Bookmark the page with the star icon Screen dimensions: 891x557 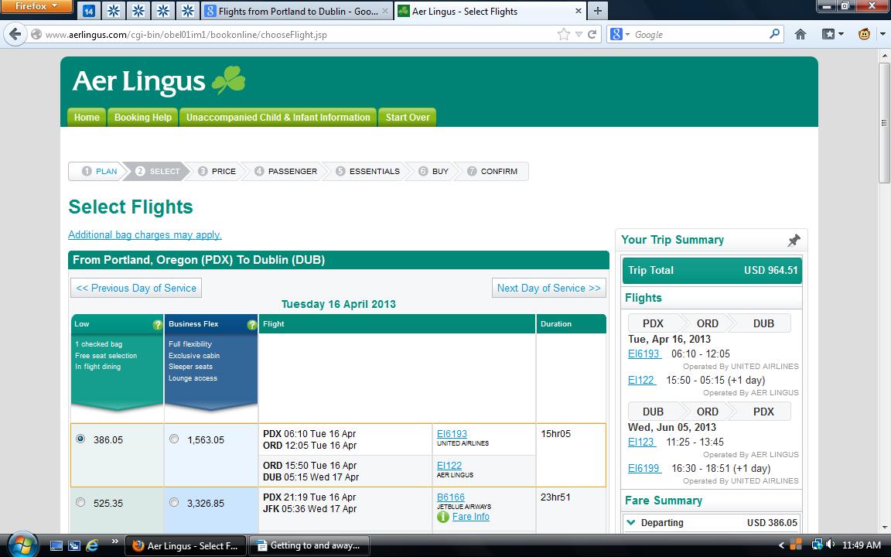click(564, 35)
